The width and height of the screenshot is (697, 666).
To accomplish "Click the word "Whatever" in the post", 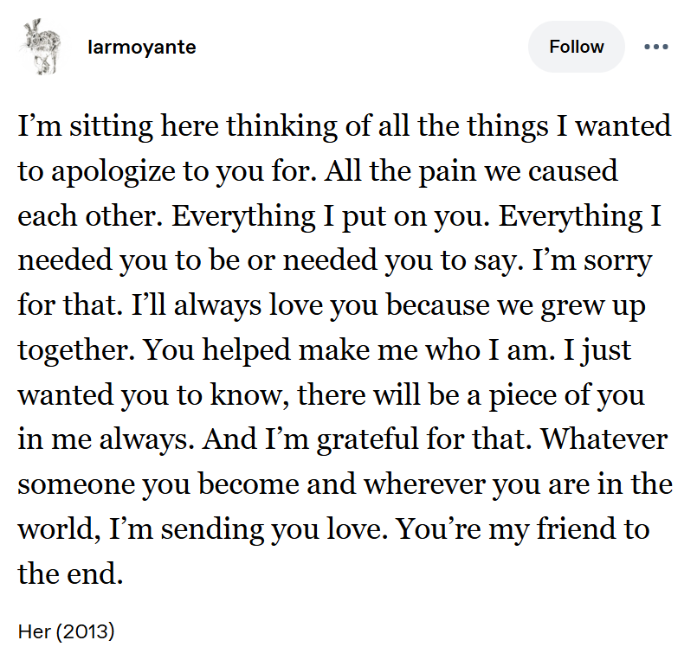I will 604,439.
